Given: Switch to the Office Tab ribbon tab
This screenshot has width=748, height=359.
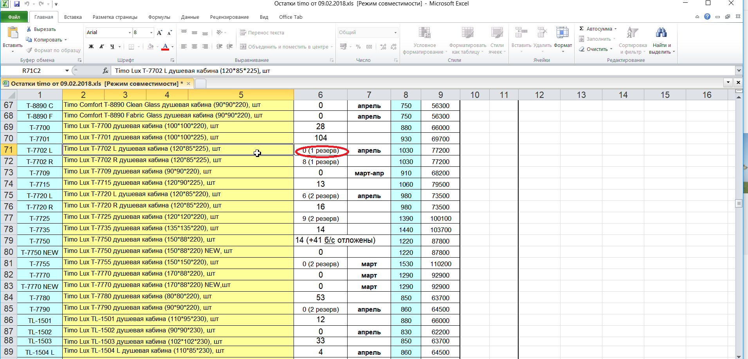Looking at the screenshot, I should [x=291, y=17].
